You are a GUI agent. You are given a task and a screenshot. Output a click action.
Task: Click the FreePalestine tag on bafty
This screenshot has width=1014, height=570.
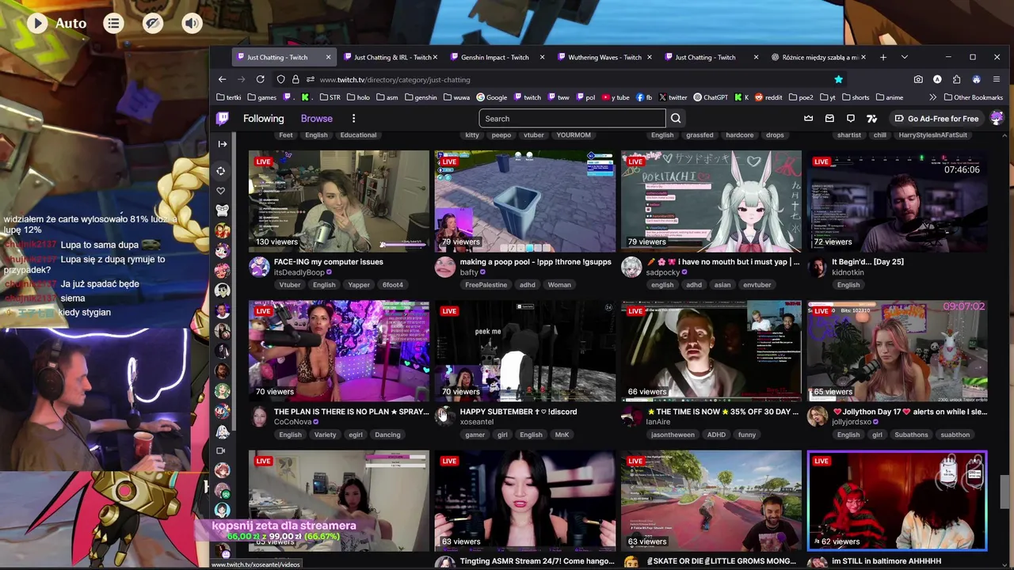(486, 285)
